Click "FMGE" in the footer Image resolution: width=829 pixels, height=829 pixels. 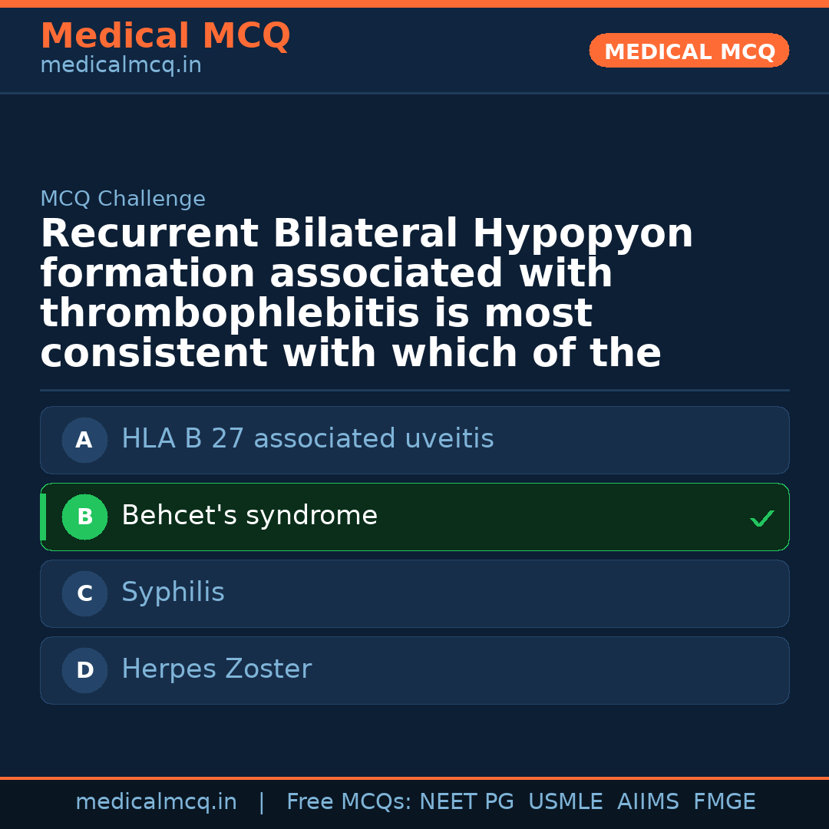coord(724,802)
